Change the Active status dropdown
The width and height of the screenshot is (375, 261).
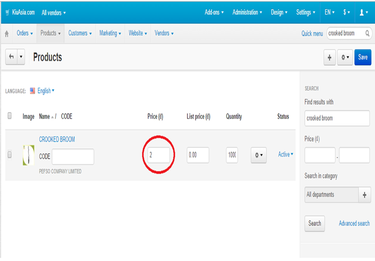click(x=285, y=154)
